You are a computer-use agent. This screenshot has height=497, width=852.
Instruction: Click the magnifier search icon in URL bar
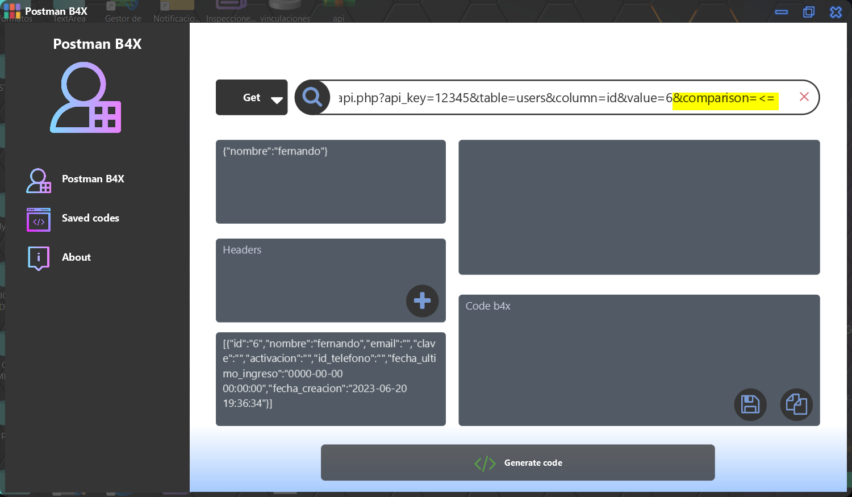312,97
